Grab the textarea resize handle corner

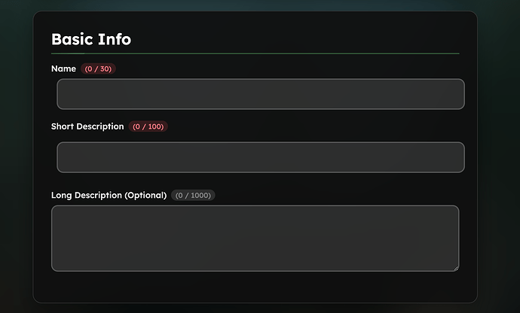click(455, 267)
